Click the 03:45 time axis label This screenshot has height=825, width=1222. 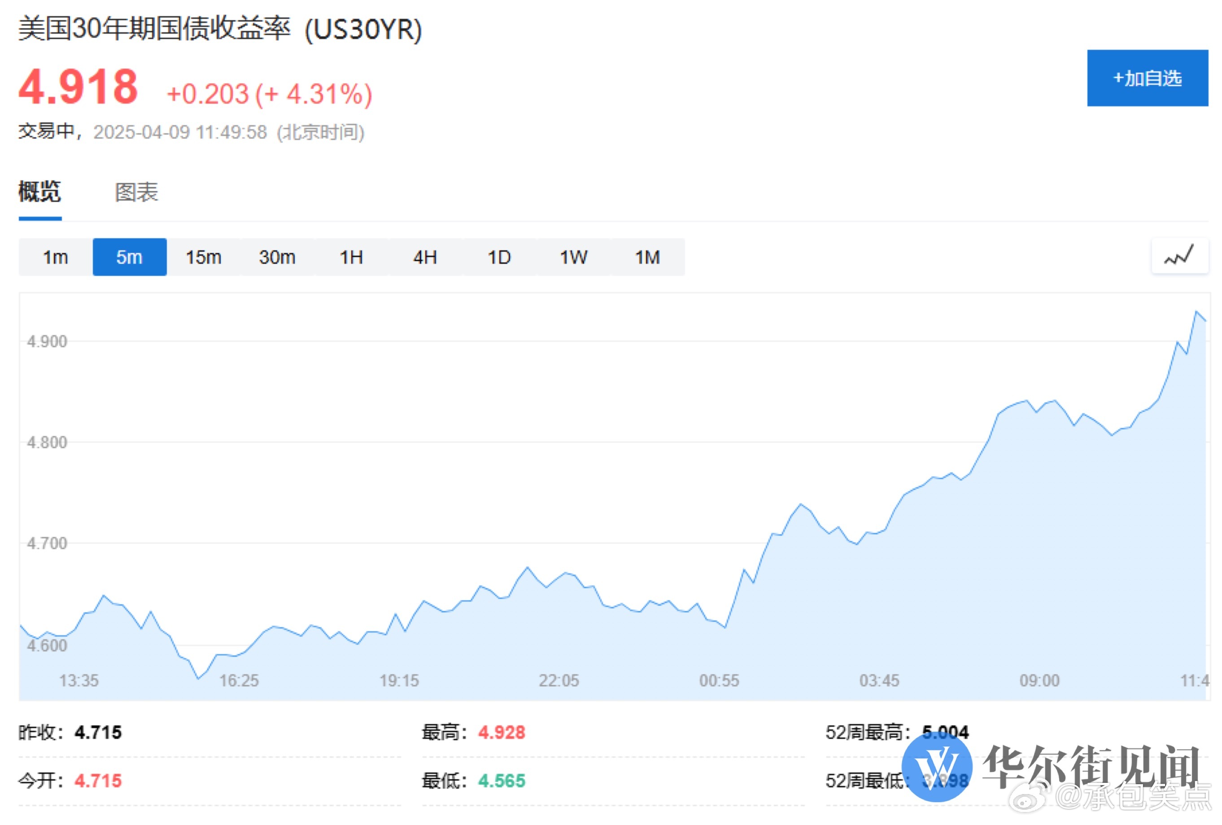pyautogui.click(x=880, y=681)
